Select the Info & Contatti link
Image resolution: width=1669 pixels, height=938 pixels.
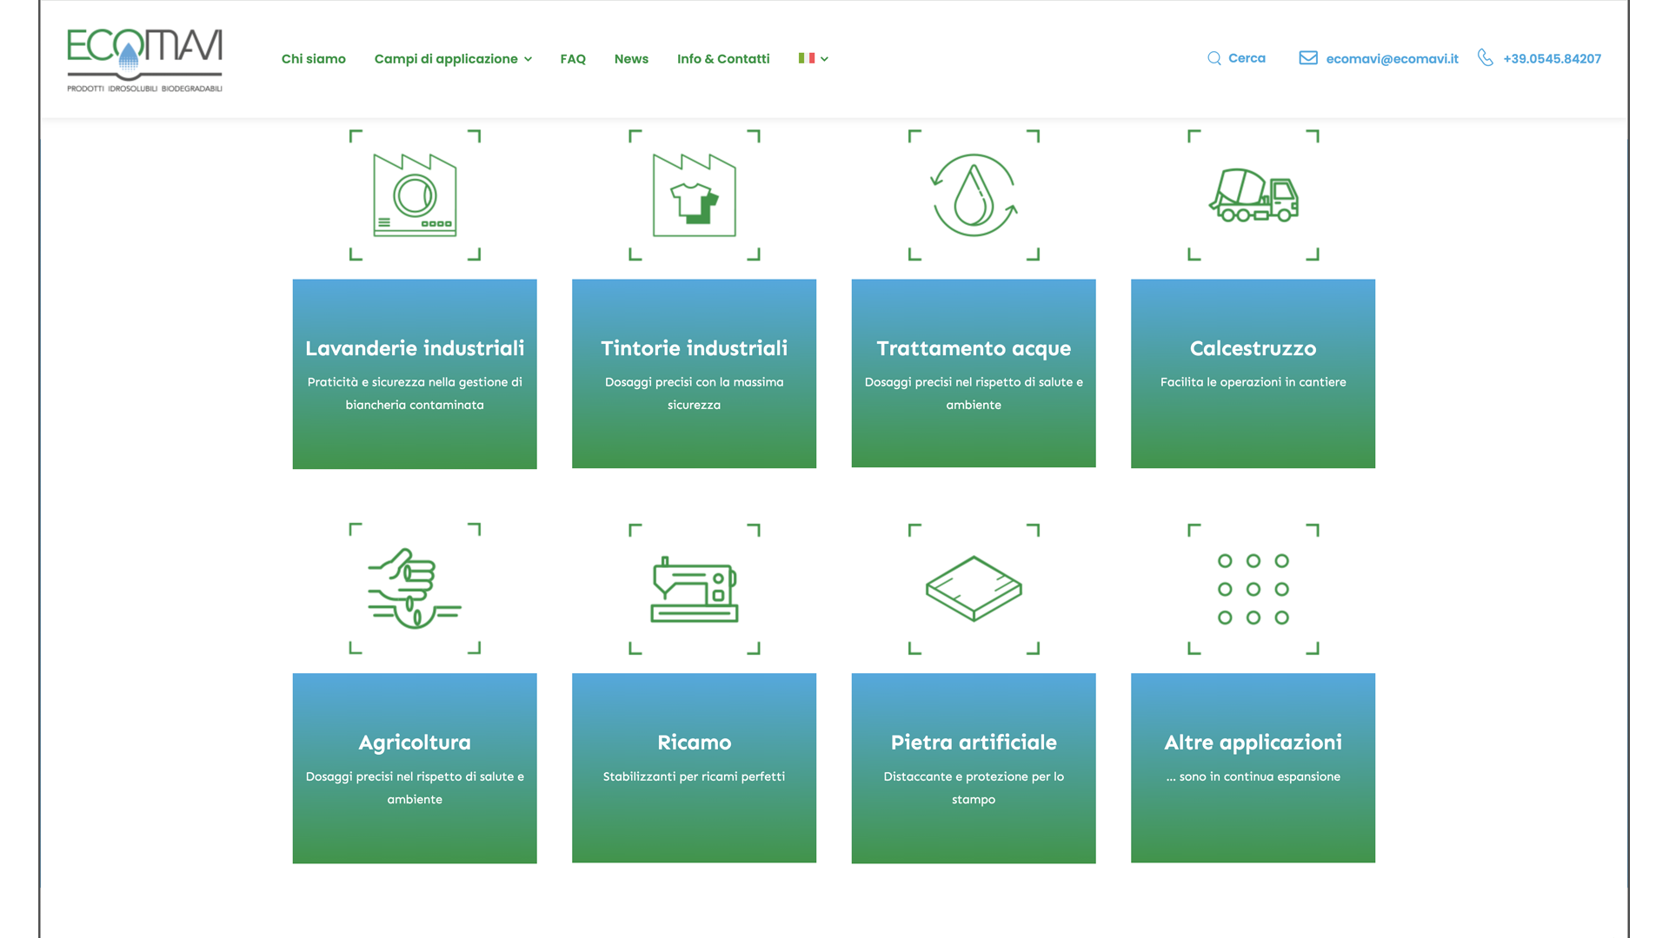tap(722, 59)
